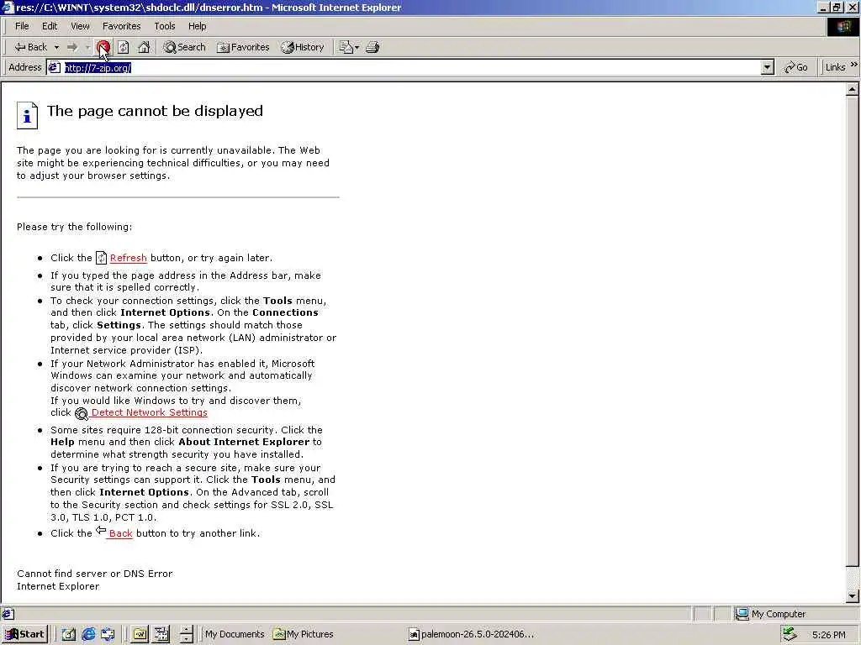Print the page with the printer icon
This screenshot has height=645, width=861.
click(372, 47)
